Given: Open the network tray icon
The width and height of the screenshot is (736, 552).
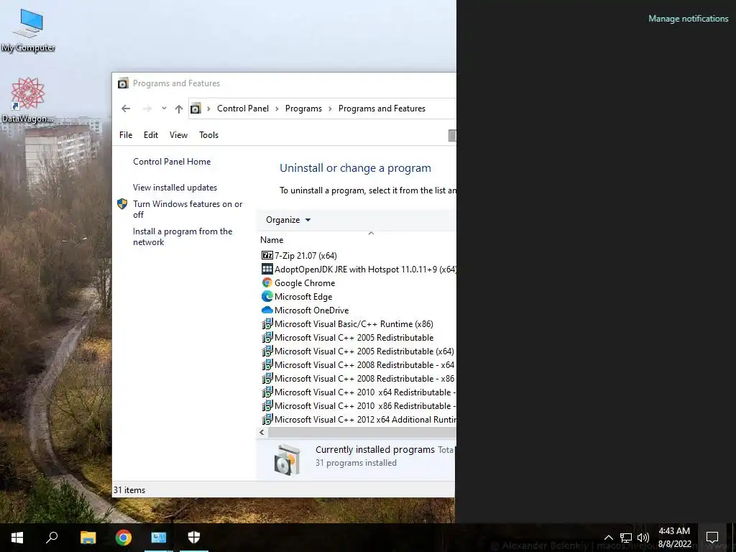Looking at the screenshot, I should pyautogui.click(x=626, y=538).
